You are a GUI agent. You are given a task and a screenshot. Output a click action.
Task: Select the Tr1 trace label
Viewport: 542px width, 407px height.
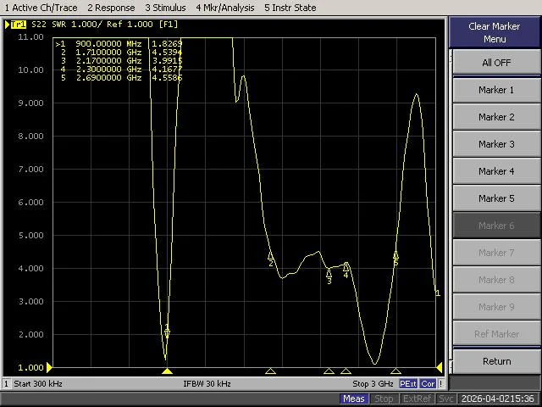[19, 25]
